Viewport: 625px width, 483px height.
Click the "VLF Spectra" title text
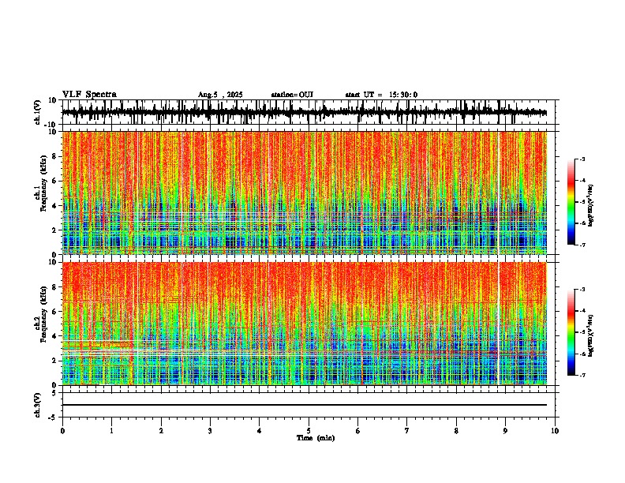coord(89,95)
